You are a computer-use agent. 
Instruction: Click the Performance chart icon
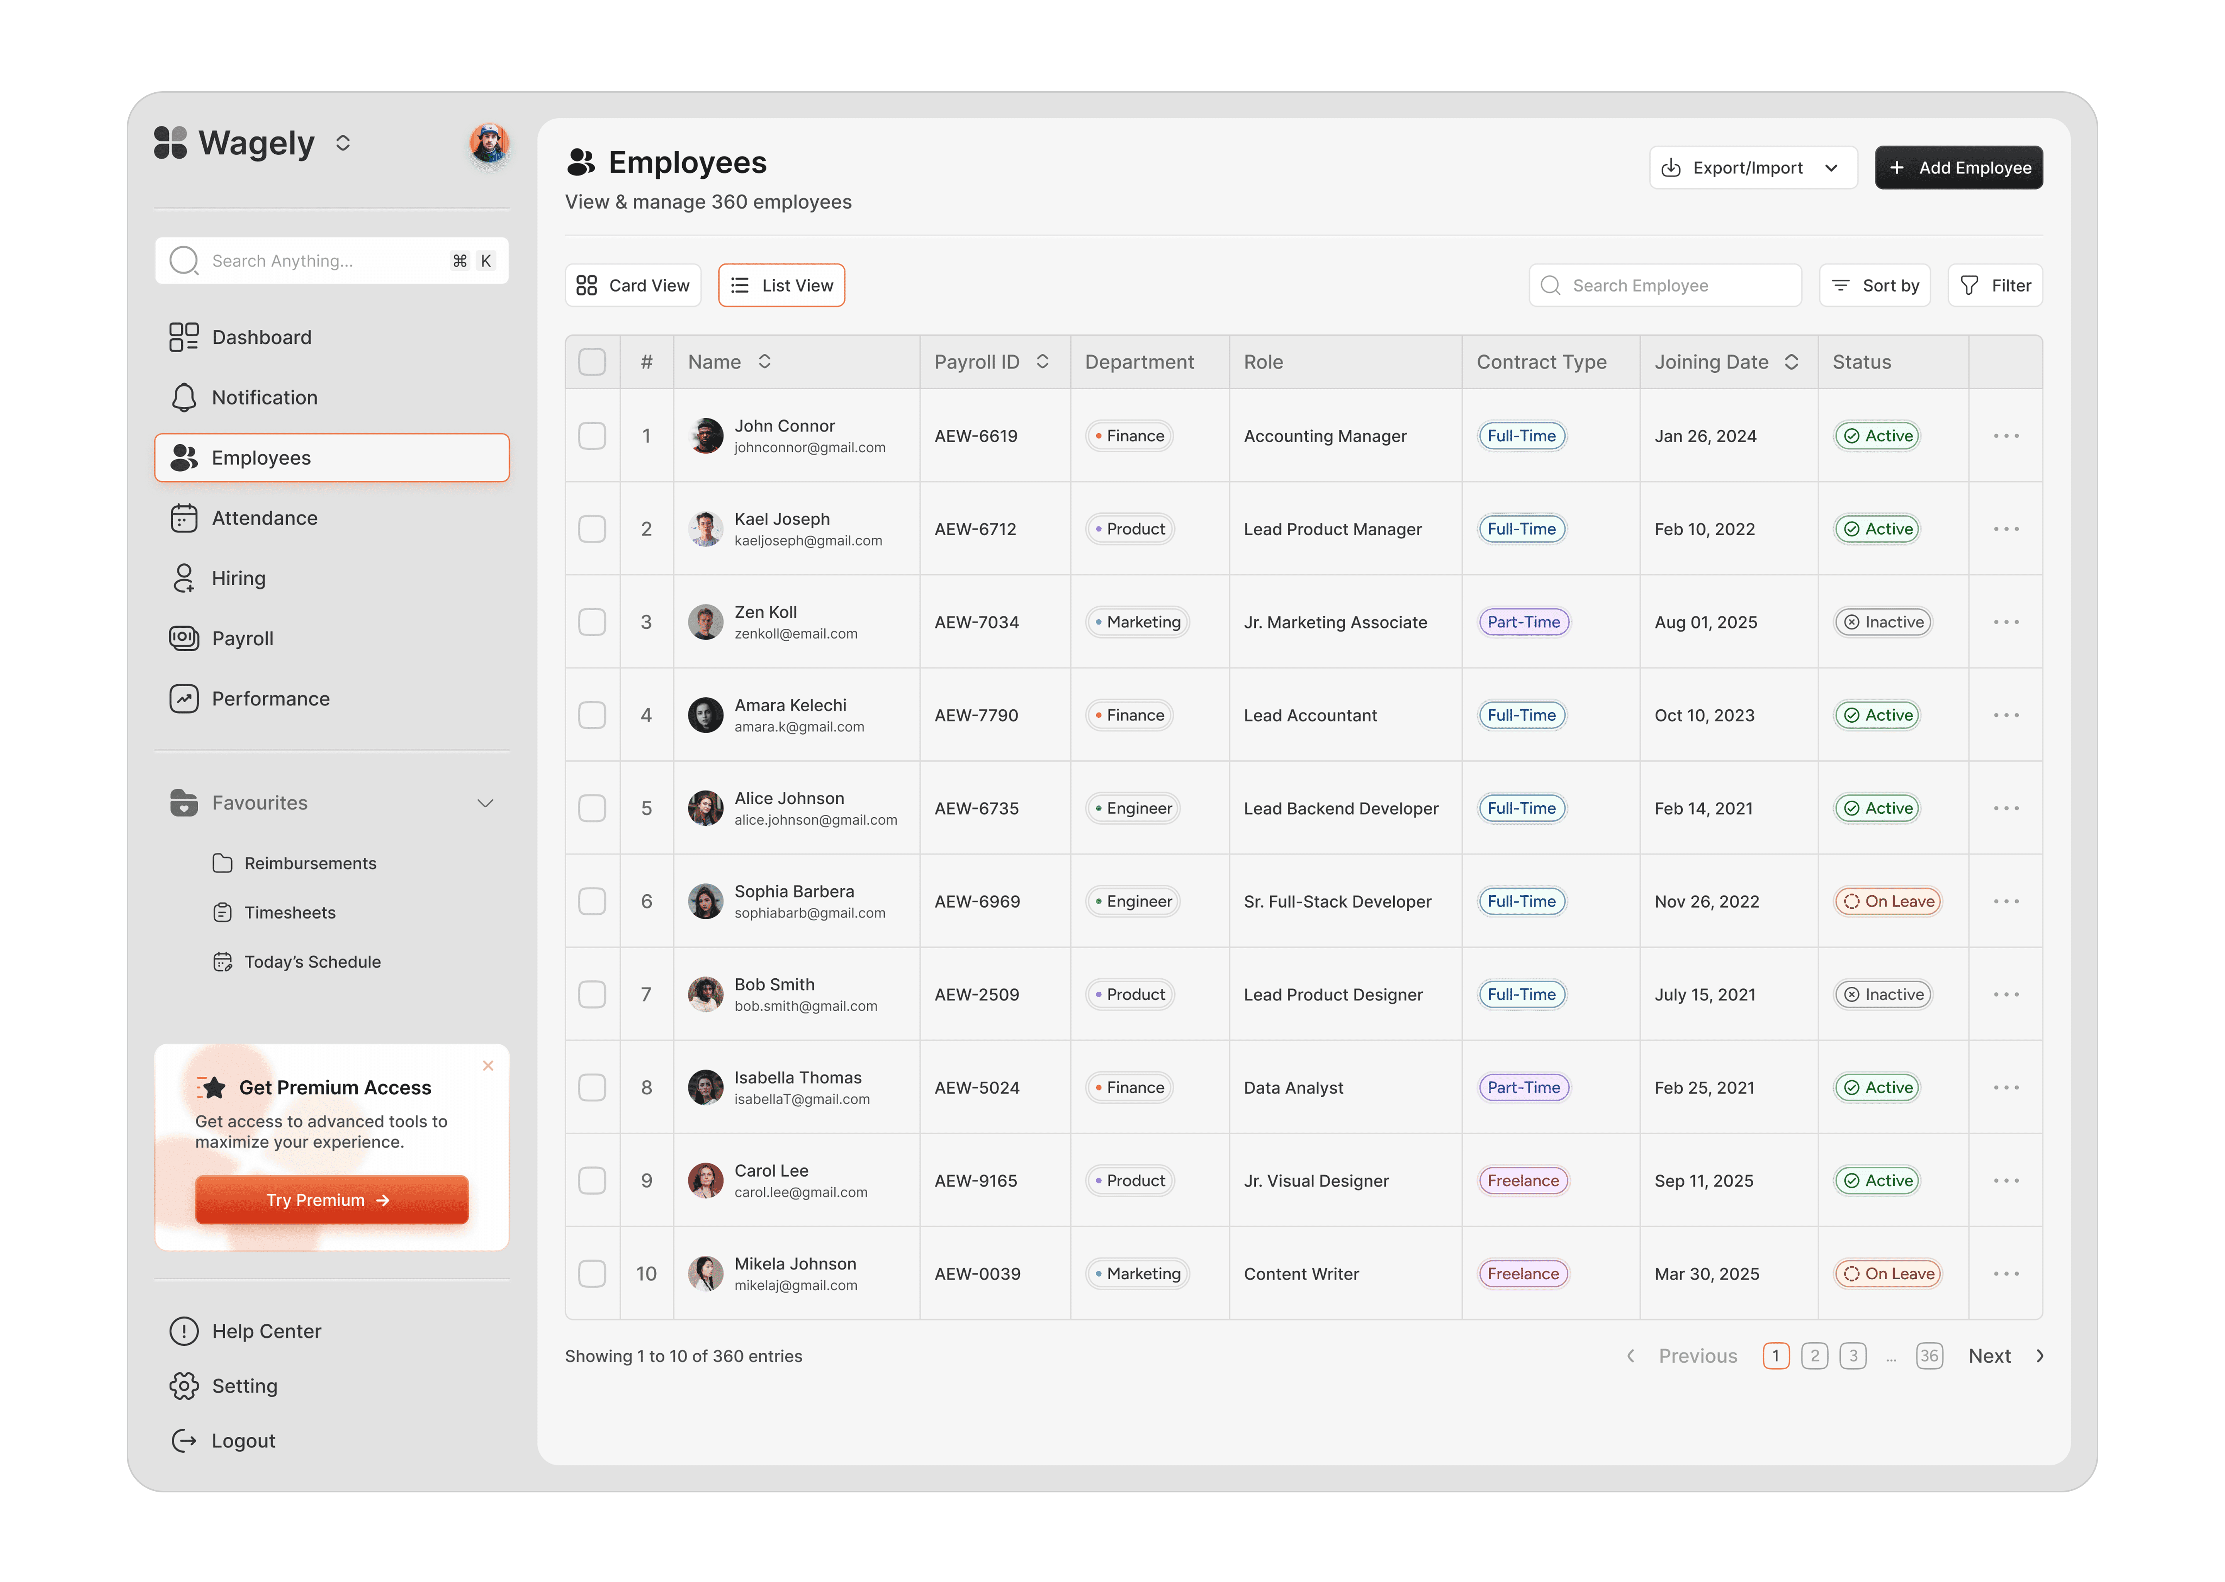tap(183, 698)
